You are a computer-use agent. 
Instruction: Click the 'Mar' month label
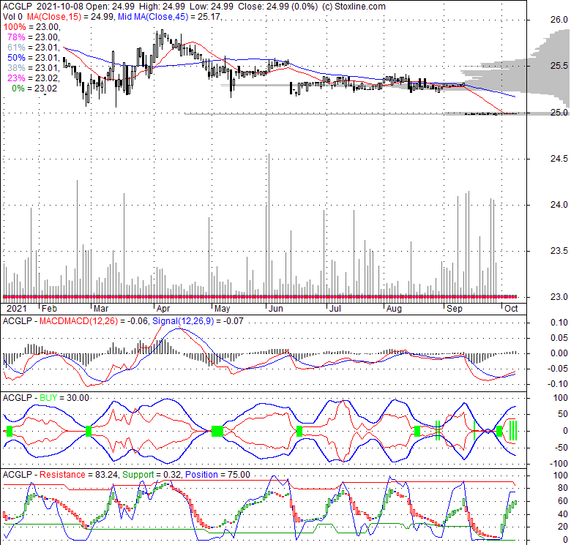click(x=101, y=309)
